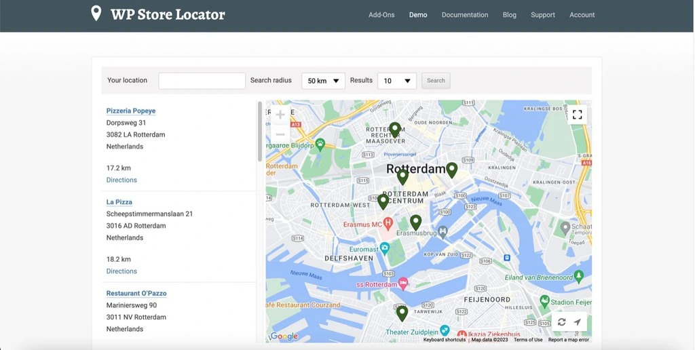Image resolution: width=695 pixels, height=350 pixels.
Task: Open the Restaurant O'Pazzo store link
Action: tap(136, 293)
